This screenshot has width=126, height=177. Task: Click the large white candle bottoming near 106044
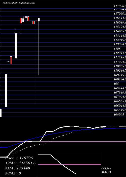tap(6, 91)
